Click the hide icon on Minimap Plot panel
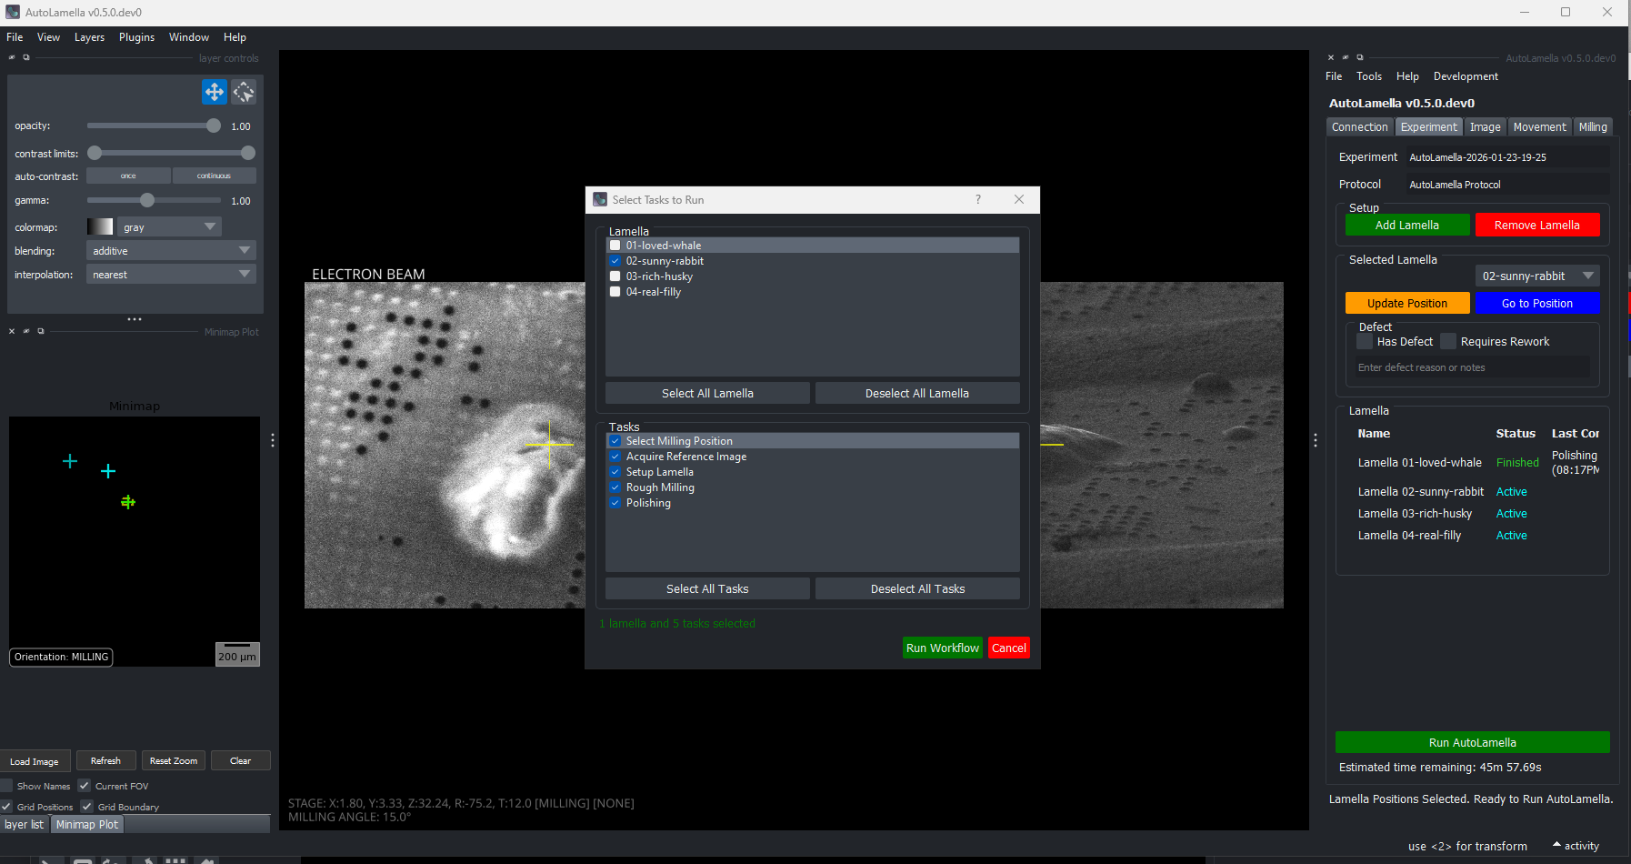 [26, 331]
